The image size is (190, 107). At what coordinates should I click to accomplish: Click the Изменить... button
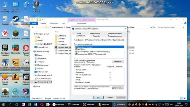[x=118, y=61]
